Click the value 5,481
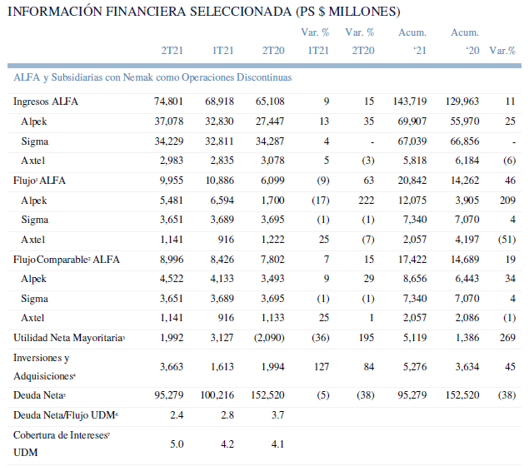 [172, 201]
